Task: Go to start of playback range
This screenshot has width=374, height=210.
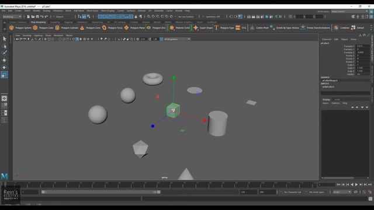Action: (338, 184)
